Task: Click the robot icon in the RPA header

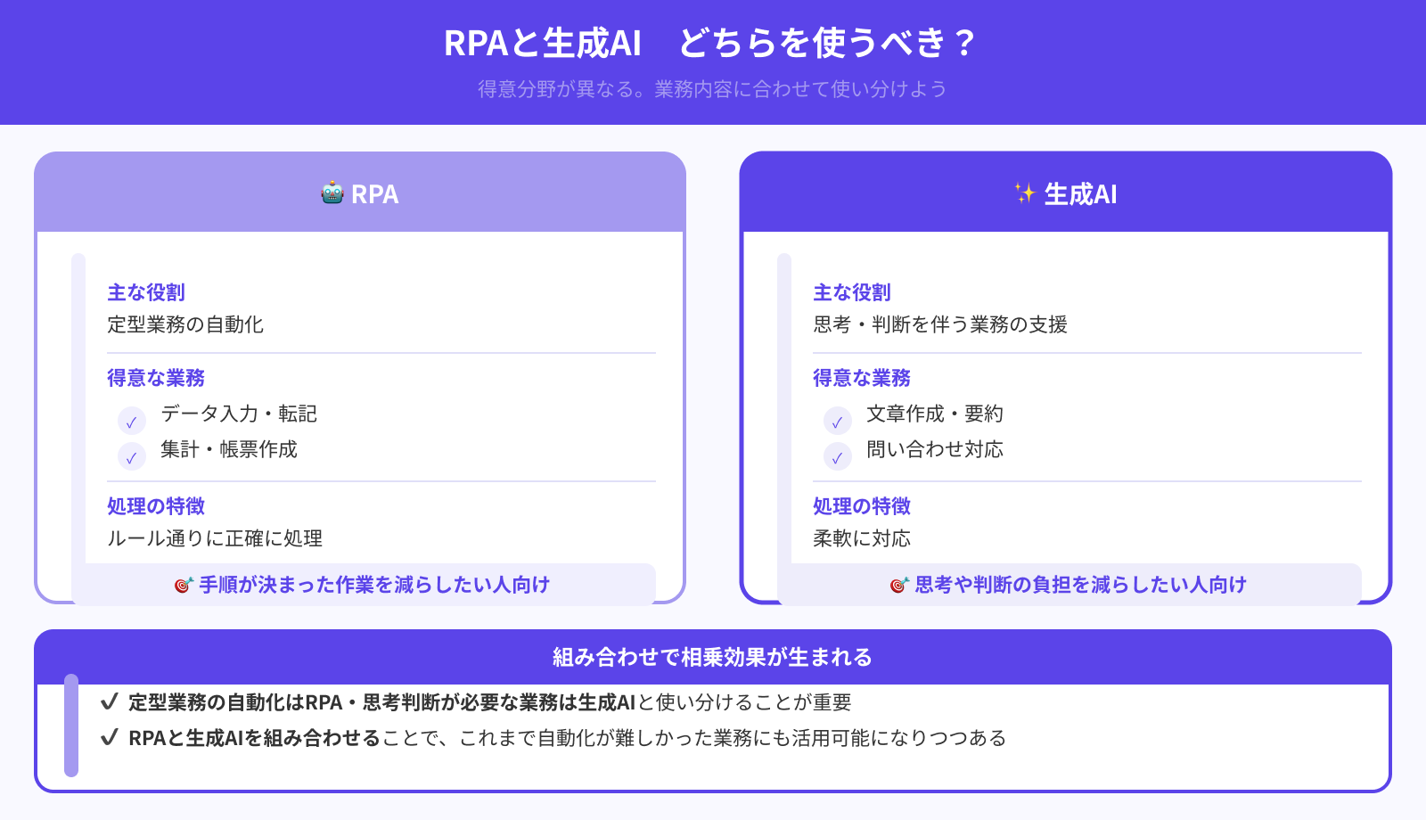Action: (x=331, y=193)
